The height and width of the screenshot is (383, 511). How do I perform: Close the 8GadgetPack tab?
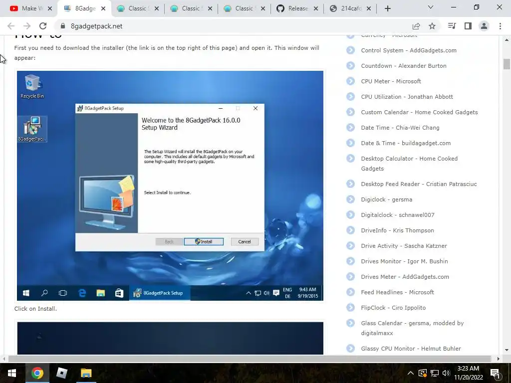[x=103, y=8]
